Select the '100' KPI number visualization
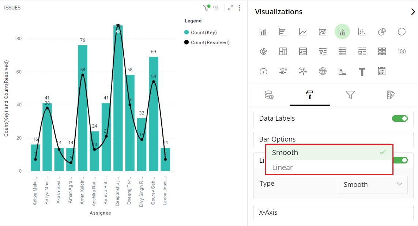 pyautogui.click(x=402, y=52)
